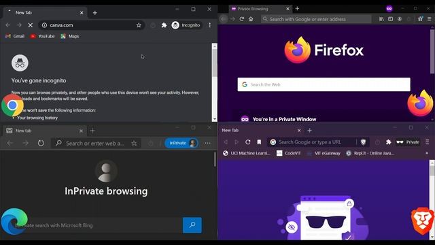Click Edge back arrow
This screenshot has width=435, height=245.
coord(10,144)
